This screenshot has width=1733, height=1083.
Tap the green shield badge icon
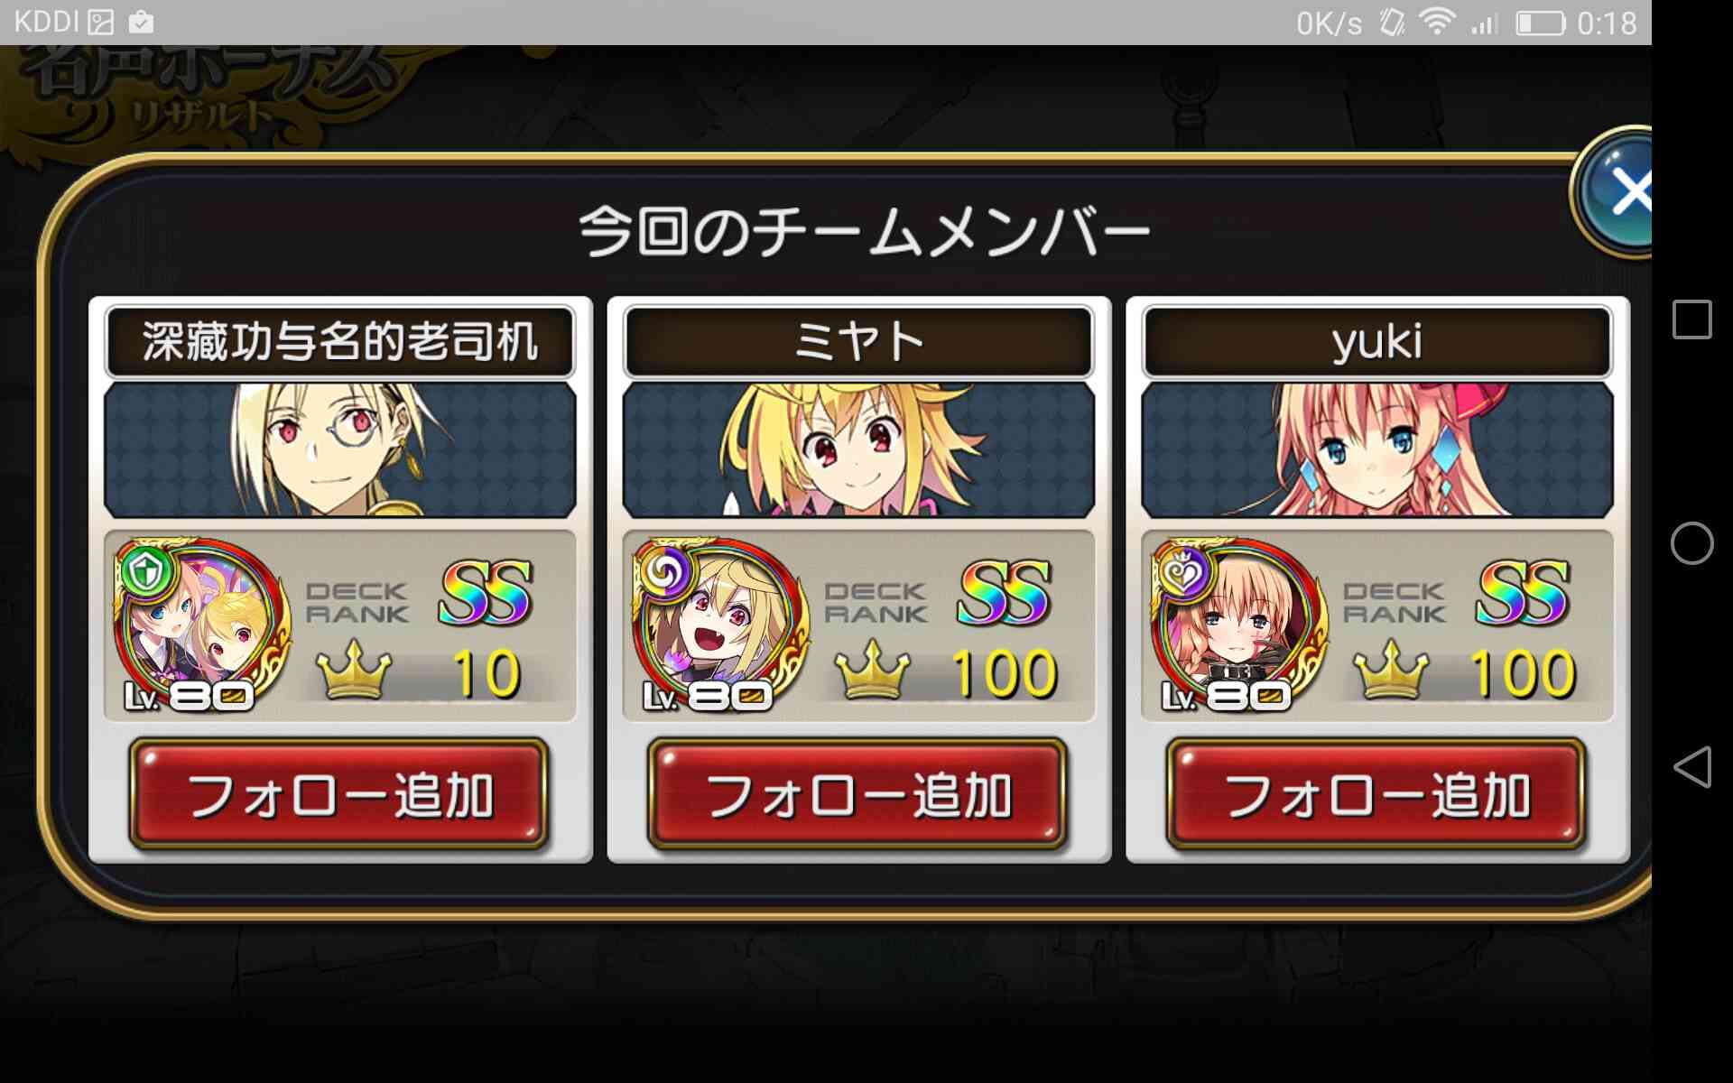[144, 569]
